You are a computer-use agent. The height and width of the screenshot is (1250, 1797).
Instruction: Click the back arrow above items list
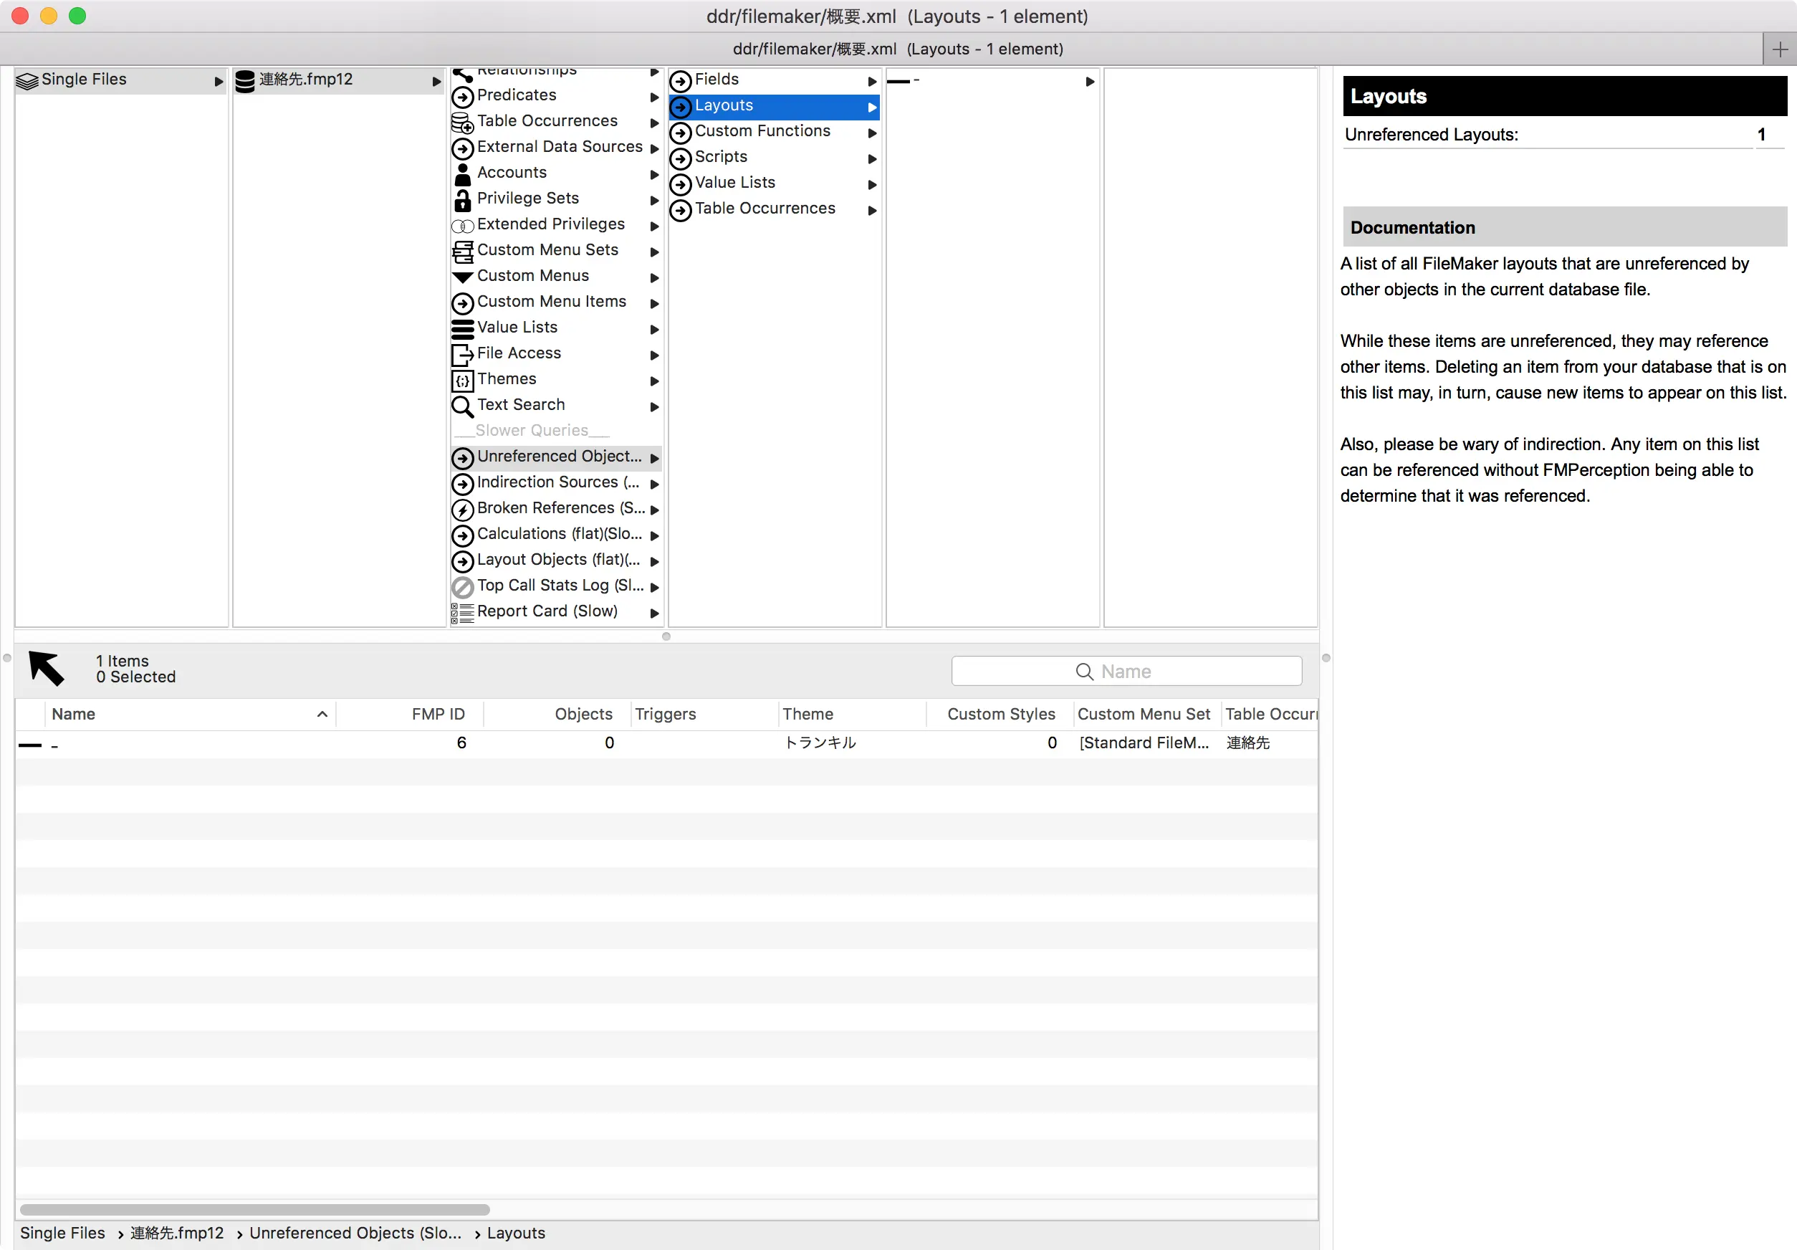pyautogui.click(x=47, y=668)
